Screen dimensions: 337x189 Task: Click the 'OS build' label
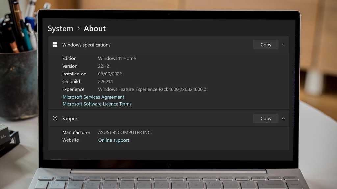pyautogui.click(x=71, y=81)
